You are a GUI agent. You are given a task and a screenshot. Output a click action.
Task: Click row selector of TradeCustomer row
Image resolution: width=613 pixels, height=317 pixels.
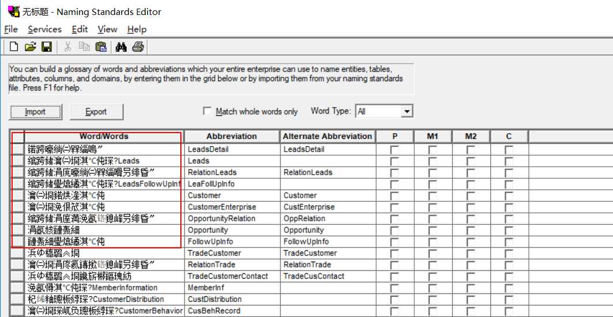pyautogui.click(x=17, y=253)
